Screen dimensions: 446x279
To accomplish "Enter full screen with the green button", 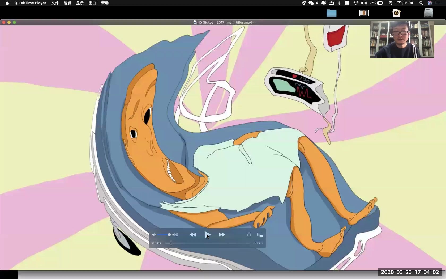I will click(x=14, y=22).
